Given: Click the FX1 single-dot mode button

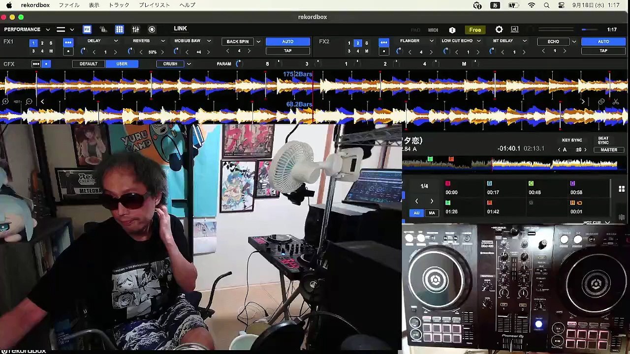Looking at the screenshot, I should pos(68,51).
